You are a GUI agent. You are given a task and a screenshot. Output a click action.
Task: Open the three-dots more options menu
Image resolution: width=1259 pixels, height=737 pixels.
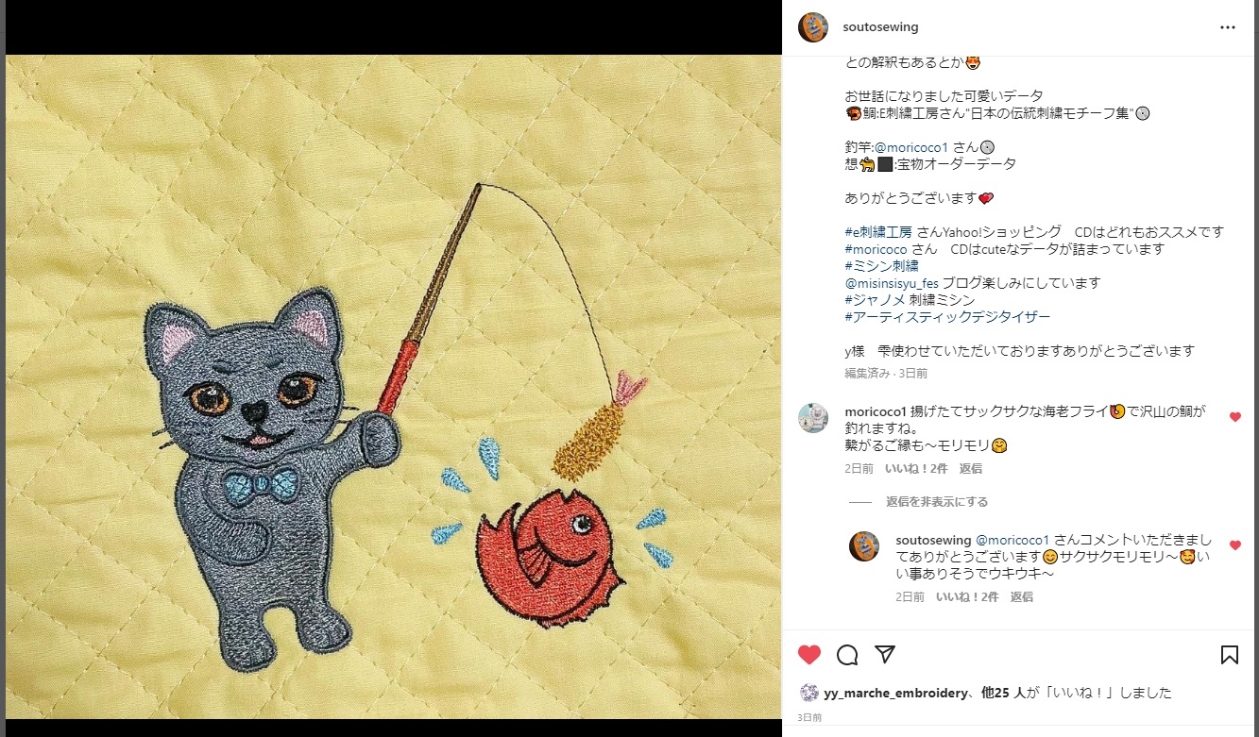(x=1227, y=27)
